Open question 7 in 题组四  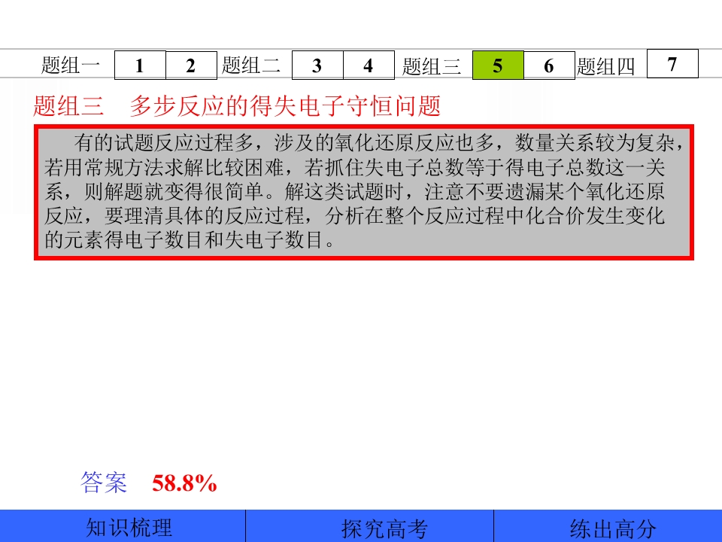click(x=672, y=64)
